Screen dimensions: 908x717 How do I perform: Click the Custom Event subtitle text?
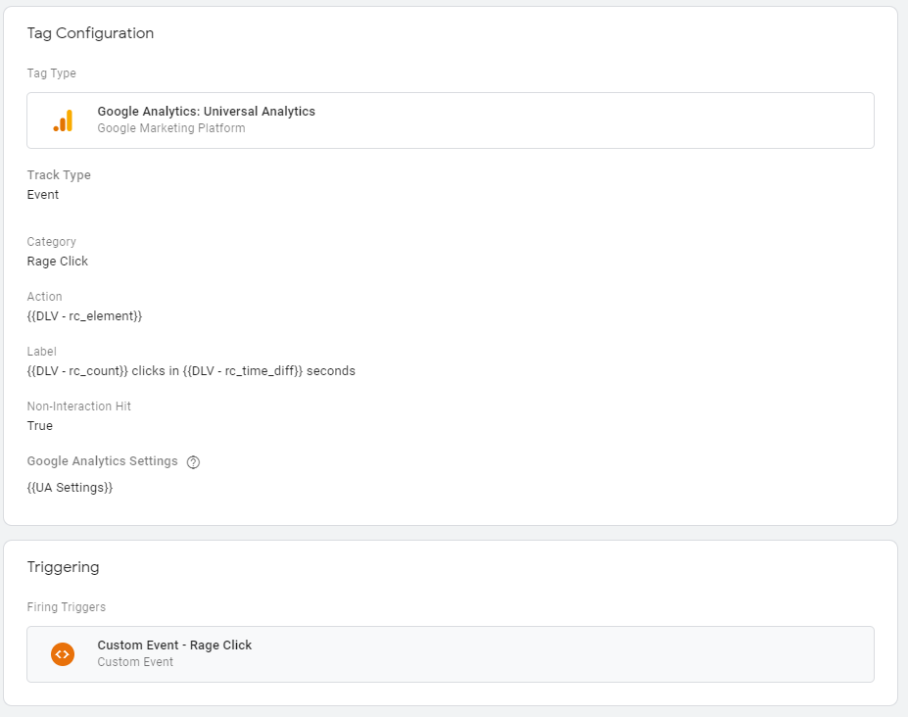pos(135,662)
